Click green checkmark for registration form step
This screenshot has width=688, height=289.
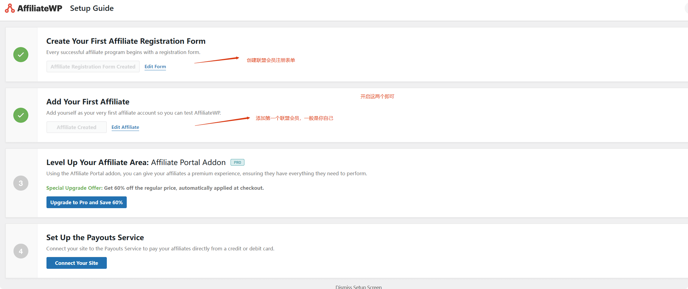pyautogui.click(x=21, y=55)
